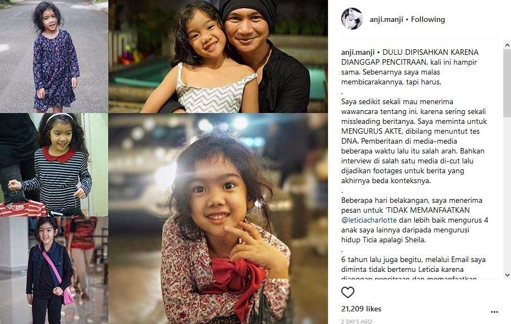Select photo of girl in striped shirt

coord(54,164)
